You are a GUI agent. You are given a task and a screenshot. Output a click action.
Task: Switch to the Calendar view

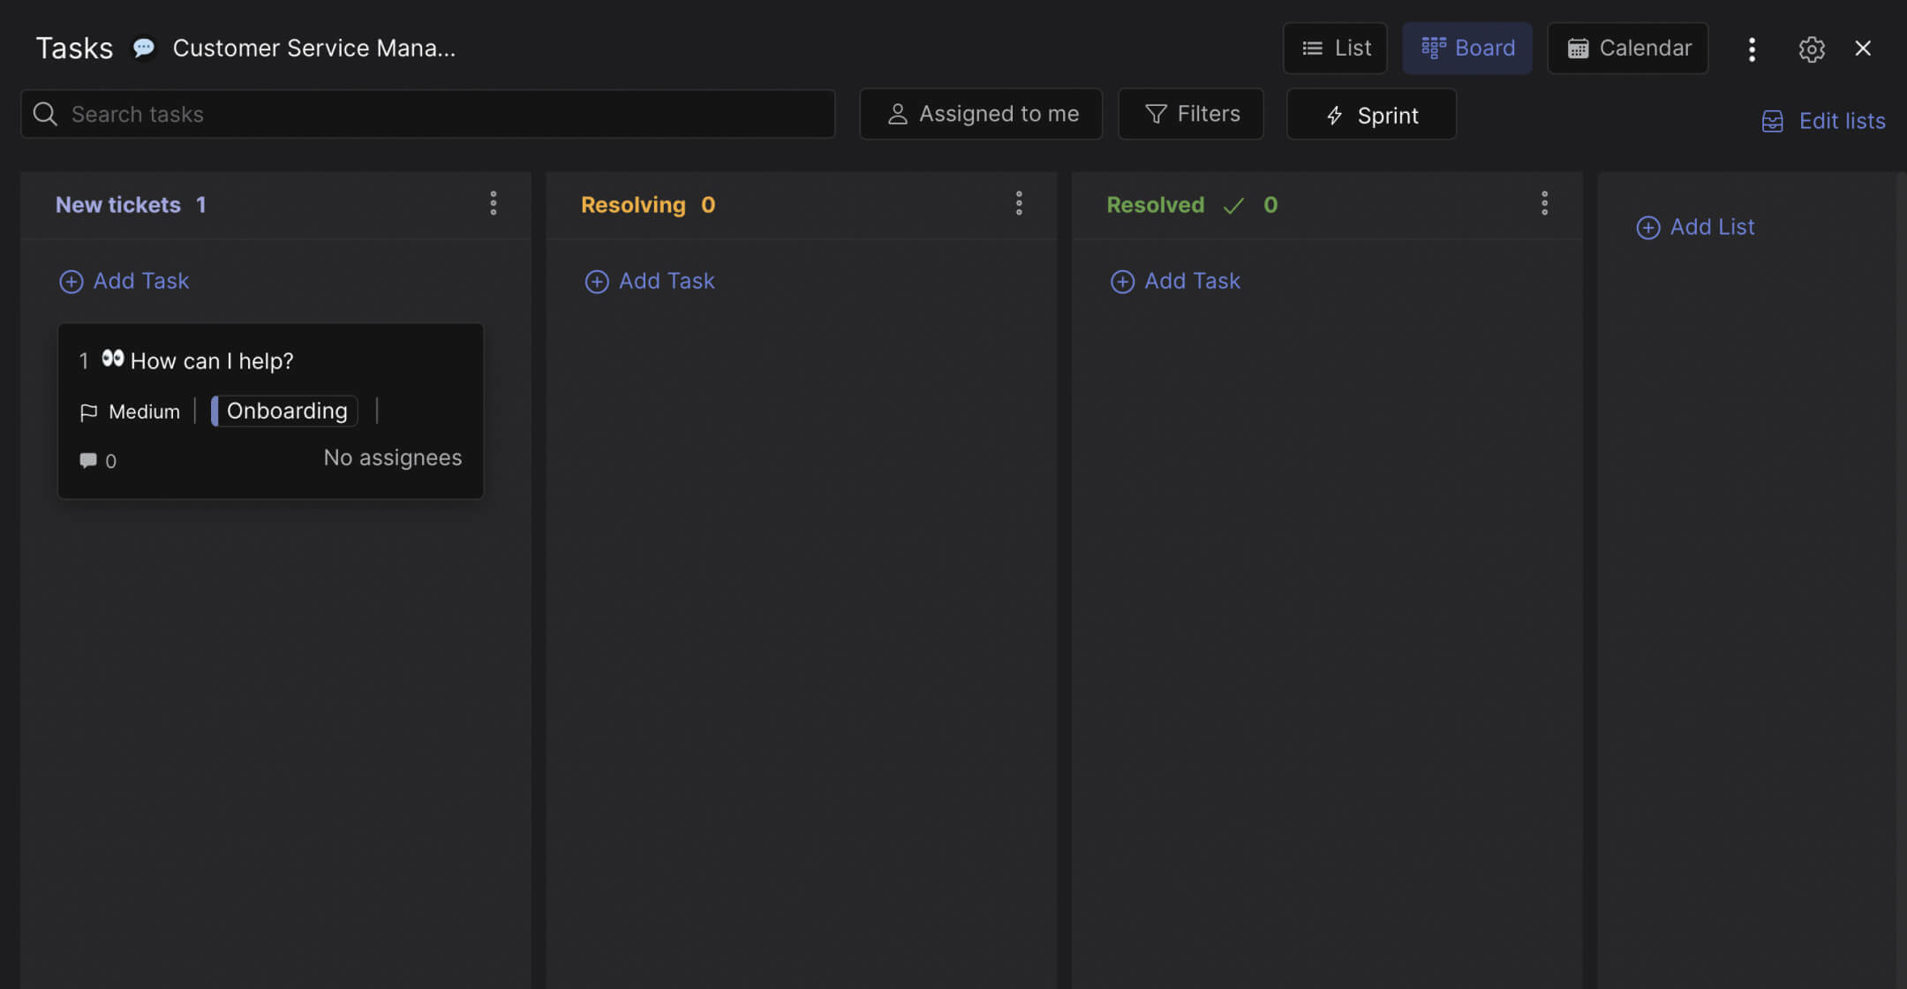click(x=1628, y=48)
